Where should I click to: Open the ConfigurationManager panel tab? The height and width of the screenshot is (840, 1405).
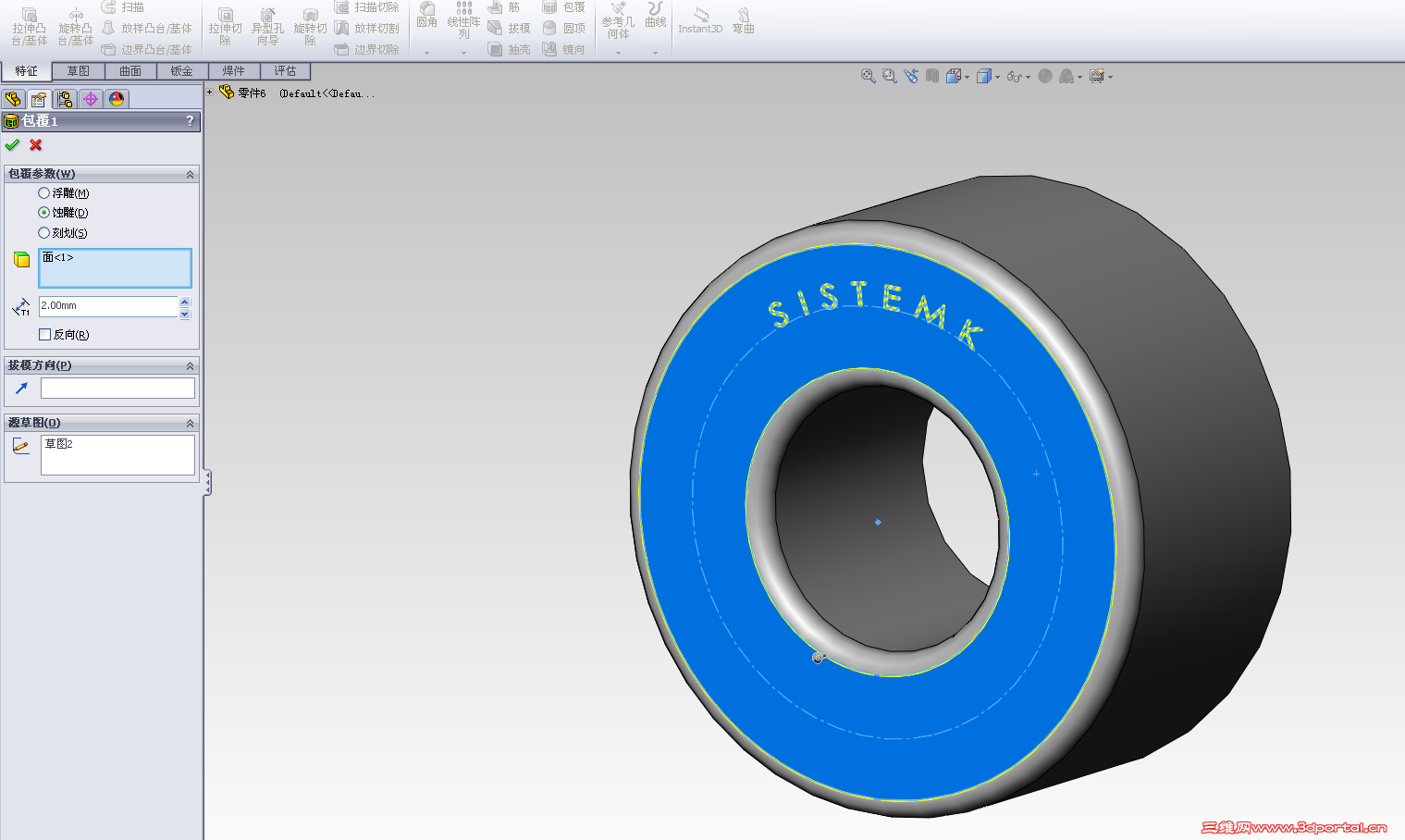point(65,99)
